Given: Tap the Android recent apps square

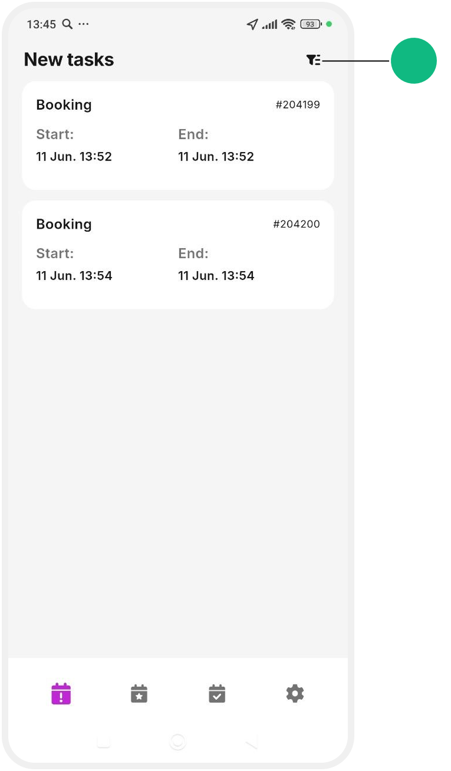Looking at the screenshot, I should point(104,742).
